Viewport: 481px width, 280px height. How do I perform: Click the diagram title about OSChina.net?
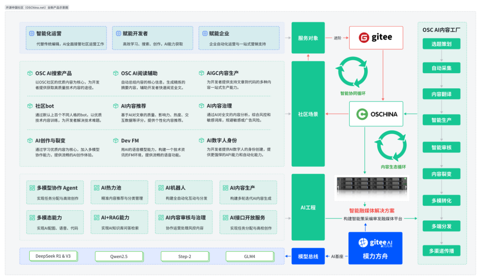37,7
